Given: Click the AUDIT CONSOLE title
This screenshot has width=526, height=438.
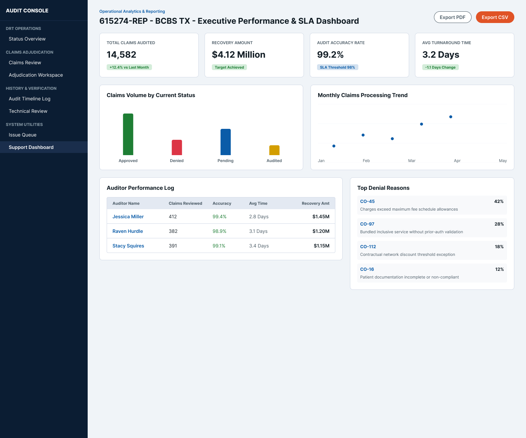Looking at the screenshot, I should pyautogui.click(x=27, y=11).
